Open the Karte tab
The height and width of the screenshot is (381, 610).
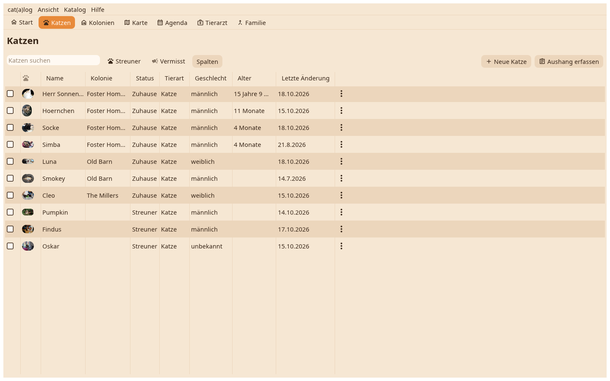pos(136,22)
